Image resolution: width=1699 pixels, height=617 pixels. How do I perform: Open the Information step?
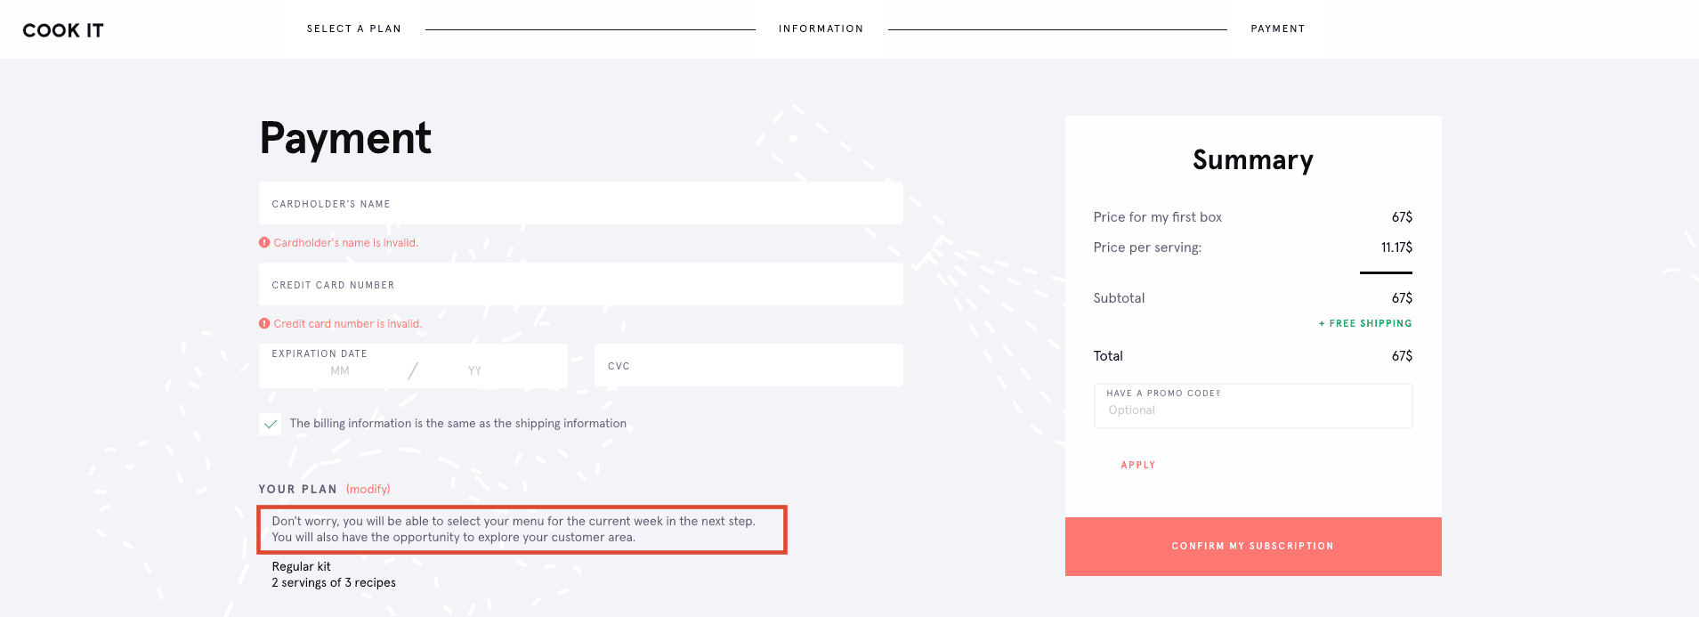[x=821, y=28]
